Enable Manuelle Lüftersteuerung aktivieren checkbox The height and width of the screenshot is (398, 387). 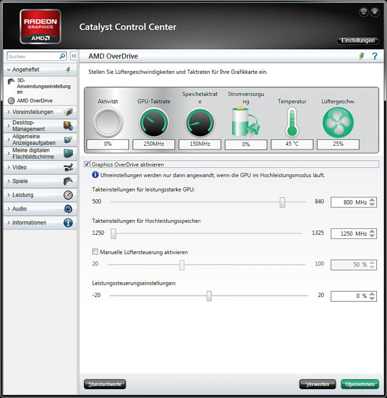[x=95, y=251]
